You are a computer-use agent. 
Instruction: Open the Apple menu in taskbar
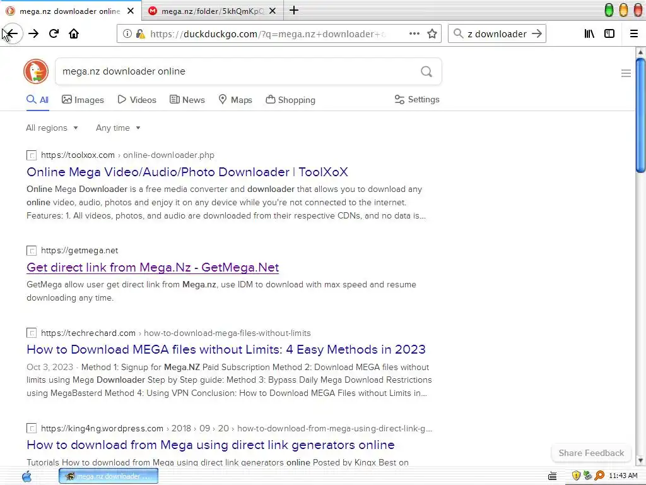point(26,476)
